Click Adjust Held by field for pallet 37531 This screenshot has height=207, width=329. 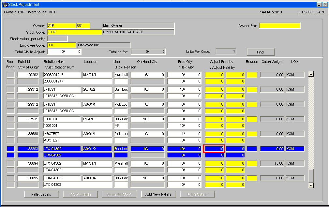point(214,126)
